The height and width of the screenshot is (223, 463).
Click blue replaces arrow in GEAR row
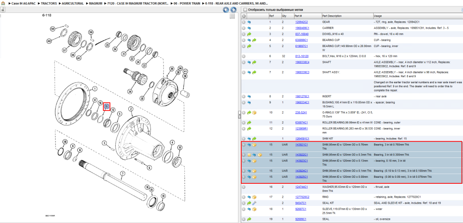coord(249,22)
